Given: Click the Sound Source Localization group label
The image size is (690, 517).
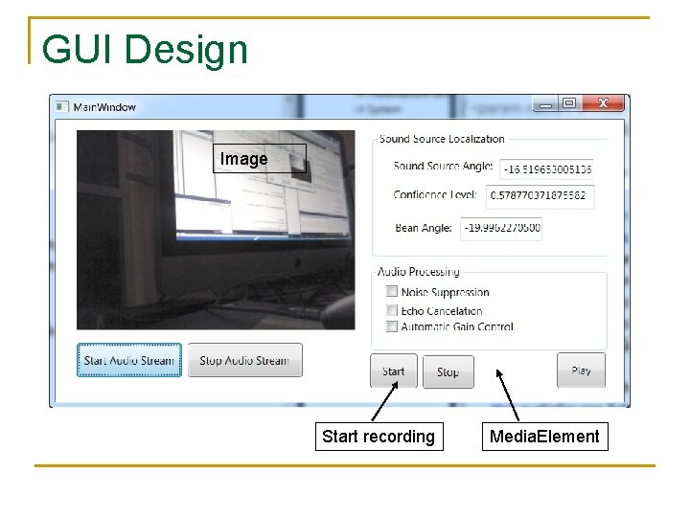Looking at the screenshot, I should [442, 139].
